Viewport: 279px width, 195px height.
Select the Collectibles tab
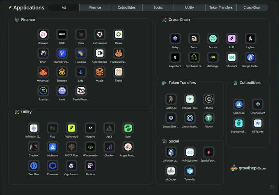point(126,7)
